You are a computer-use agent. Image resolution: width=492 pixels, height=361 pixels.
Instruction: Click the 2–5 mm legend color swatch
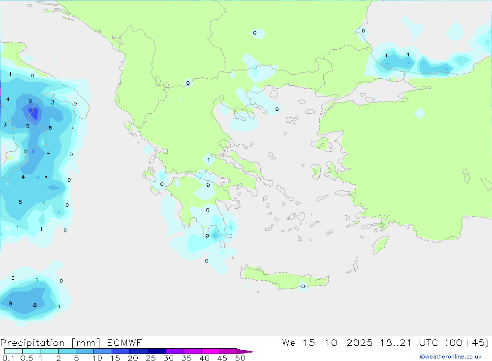point(67,351)
